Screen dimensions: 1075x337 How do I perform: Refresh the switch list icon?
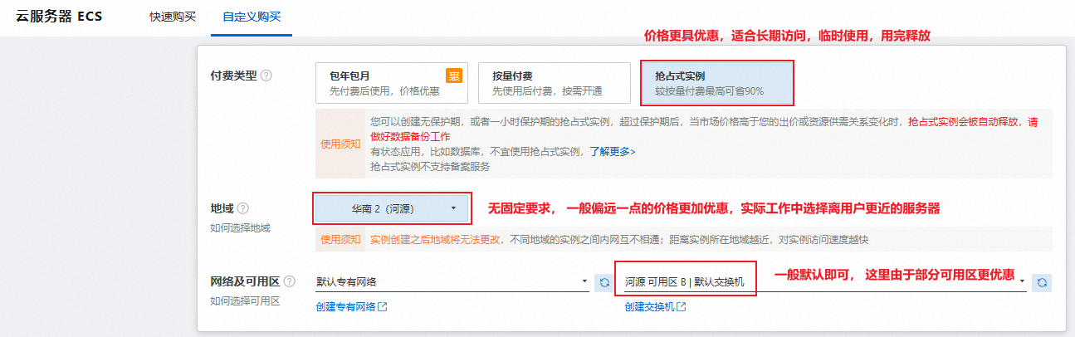[x=1043, y=283]
